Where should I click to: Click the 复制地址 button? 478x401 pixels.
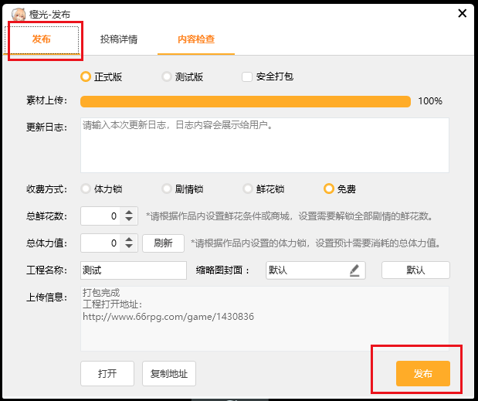tap(169, 374)
